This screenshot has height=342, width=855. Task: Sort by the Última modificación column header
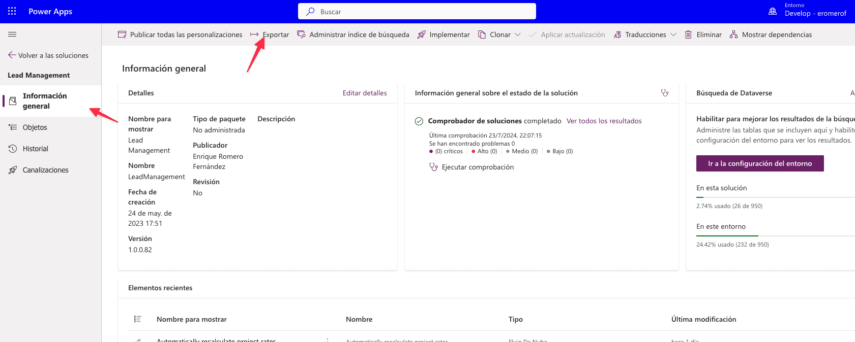click(x=703, y=319)
